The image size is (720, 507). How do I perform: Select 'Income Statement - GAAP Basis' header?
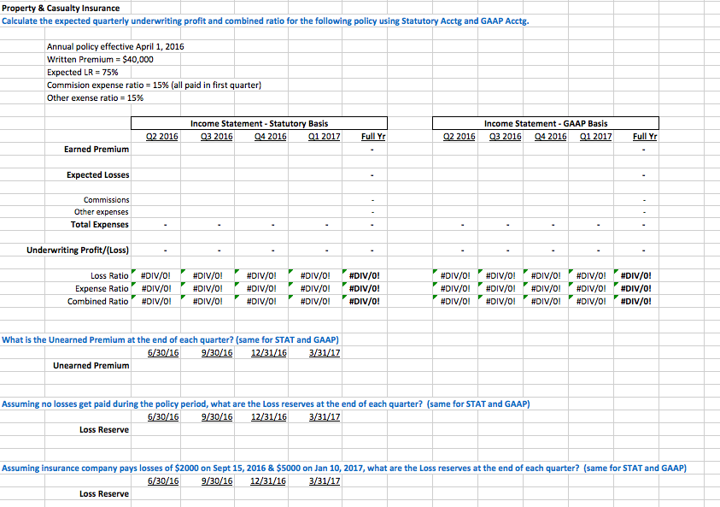pos(546,123)
